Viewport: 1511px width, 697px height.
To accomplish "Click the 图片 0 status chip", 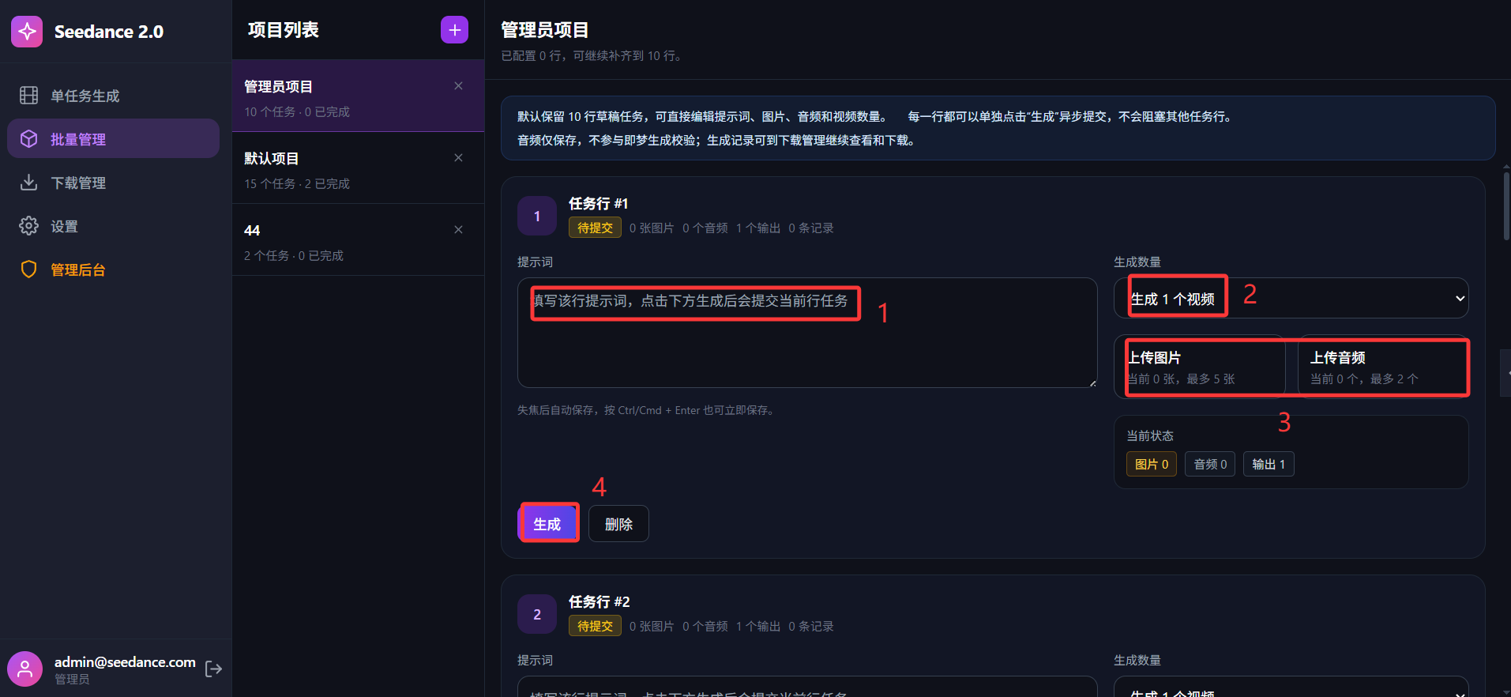I will (1152, 464).
